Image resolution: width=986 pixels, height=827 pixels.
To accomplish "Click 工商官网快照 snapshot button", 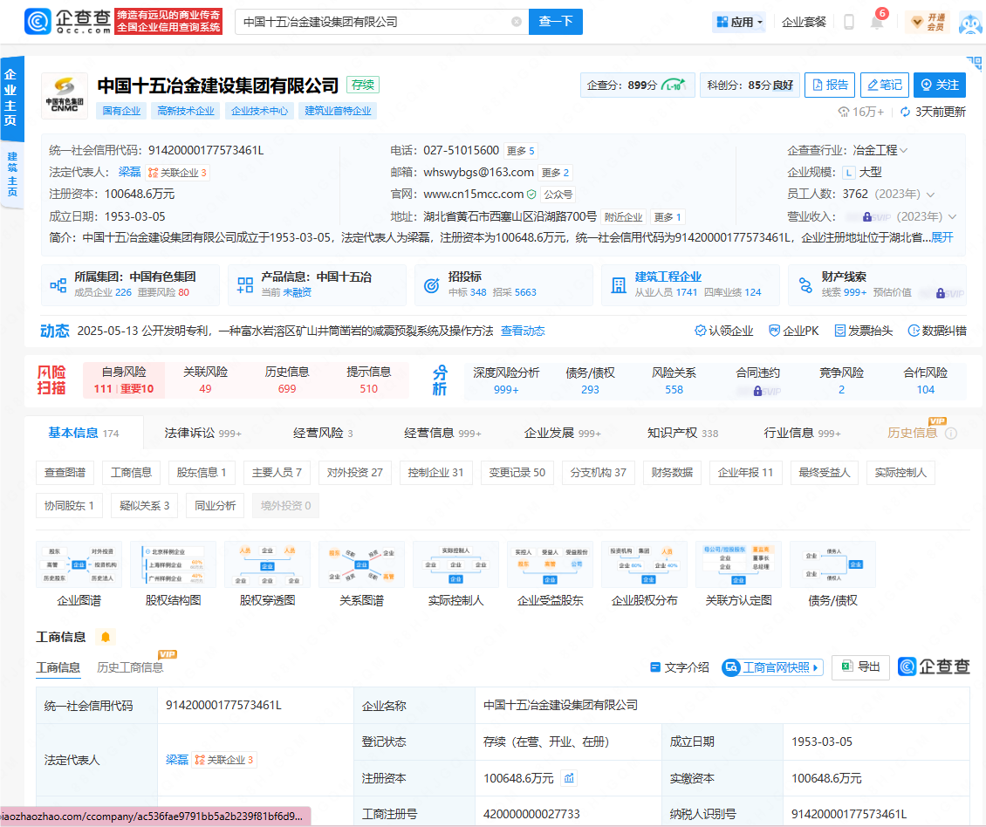I will coord(773,667).
